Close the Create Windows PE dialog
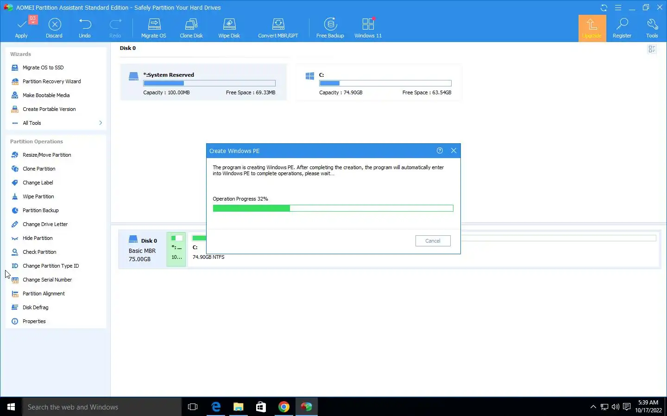667x416 pixels. point(453,151)
